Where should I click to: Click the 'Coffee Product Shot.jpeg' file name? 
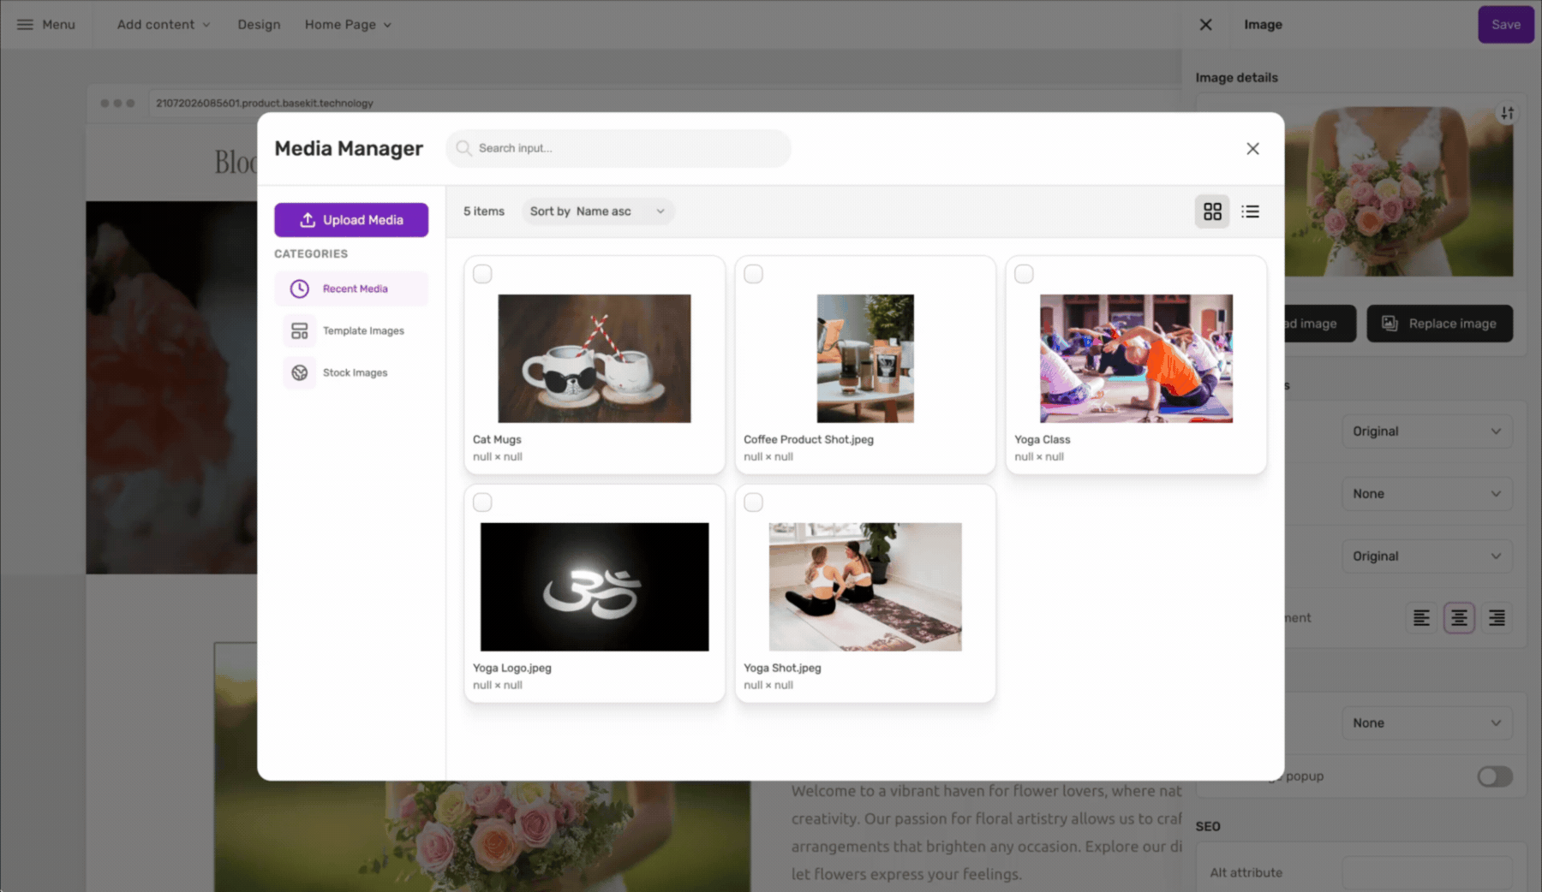click(x=809, y=440)
